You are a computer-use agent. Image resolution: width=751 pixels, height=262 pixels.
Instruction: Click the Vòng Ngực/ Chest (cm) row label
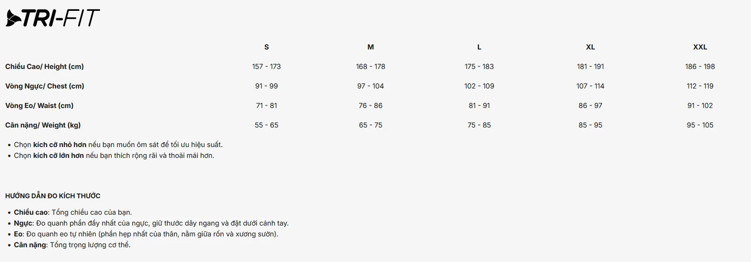[44, 86]
